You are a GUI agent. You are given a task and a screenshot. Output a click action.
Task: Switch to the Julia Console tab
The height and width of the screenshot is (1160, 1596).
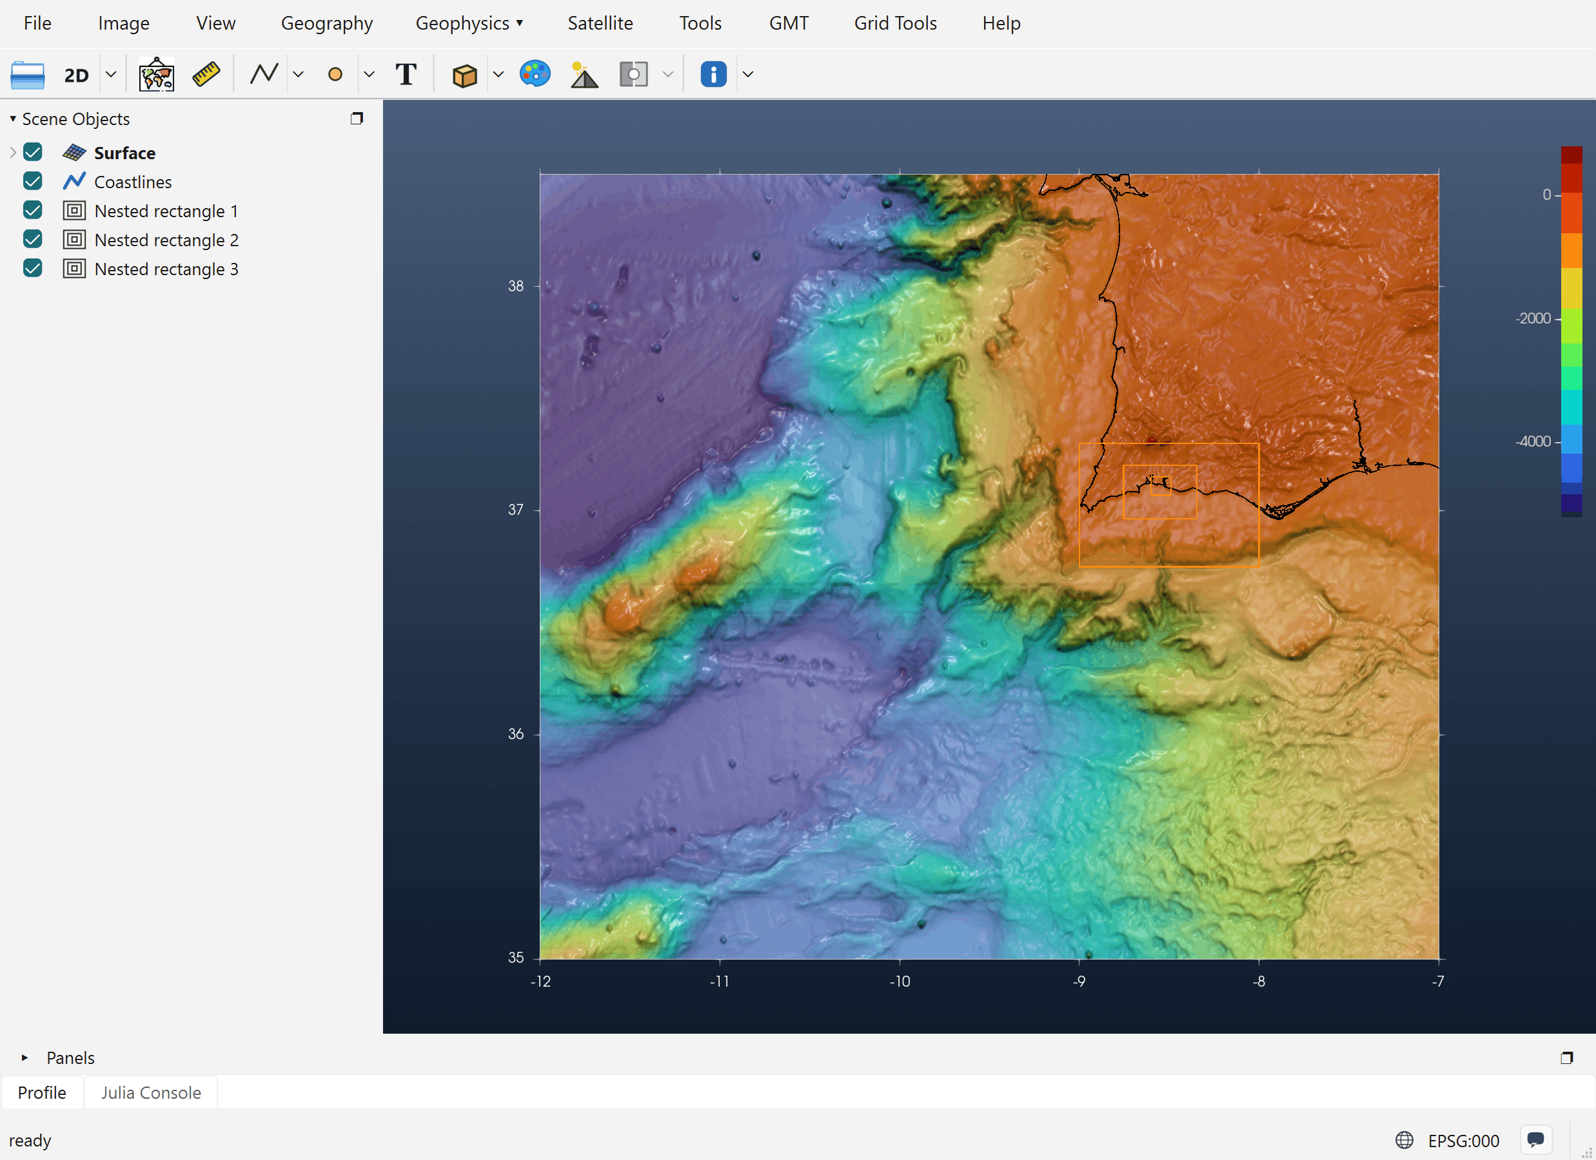(x=151, y=1092)
